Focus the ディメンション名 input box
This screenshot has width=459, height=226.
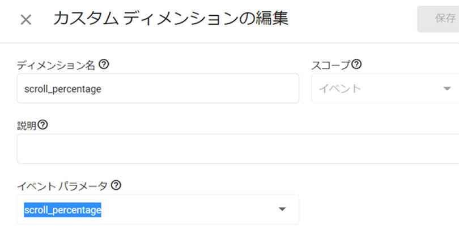(158, 89)
